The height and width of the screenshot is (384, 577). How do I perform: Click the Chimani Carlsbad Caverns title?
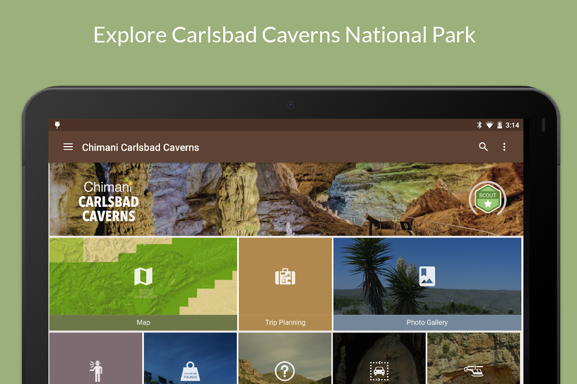(140, 147)
